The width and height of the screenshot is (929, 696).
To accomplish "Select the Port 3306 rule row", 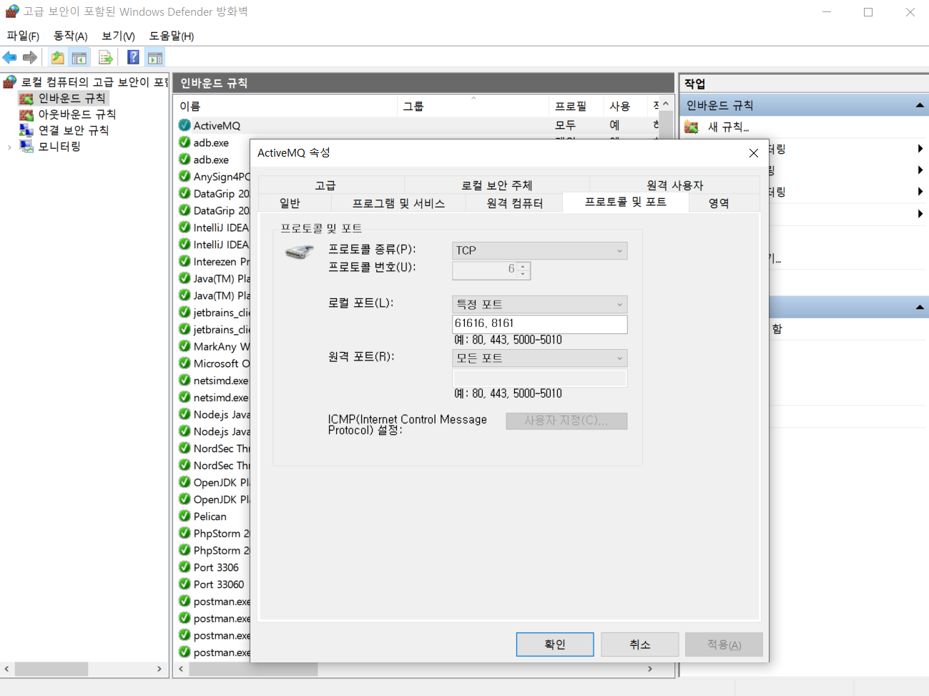I will coord(216,567).
